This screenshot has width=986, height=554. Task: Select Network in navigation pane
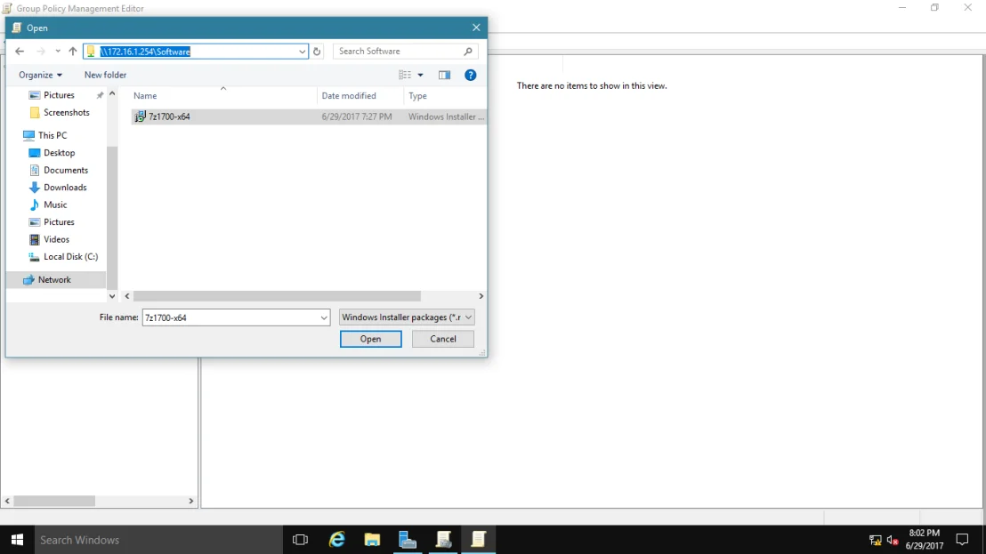pos(54,279)
